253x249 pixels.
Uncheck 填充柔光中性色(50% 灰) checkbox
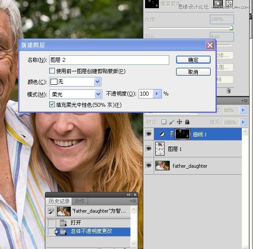52,104
